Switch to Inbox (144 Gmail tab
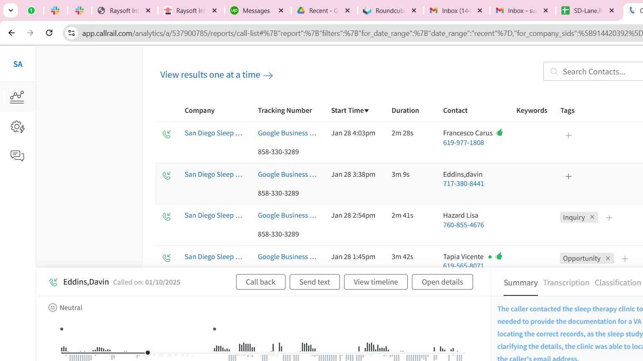The image size is (643, 361). [x=456, y=11]
